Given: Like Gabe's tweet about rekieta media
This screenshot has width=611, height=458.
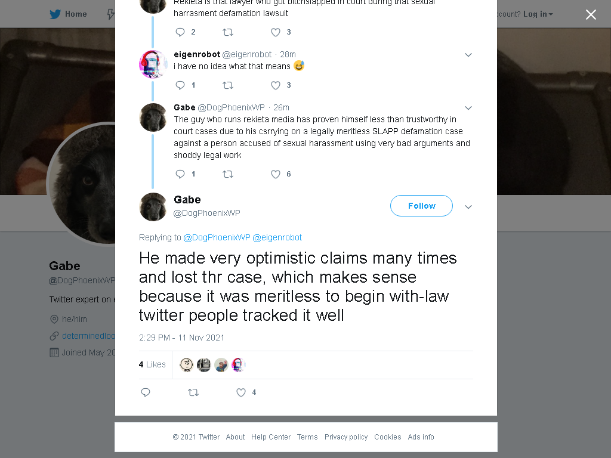Looking at the screenshot, I should [276, 174].
